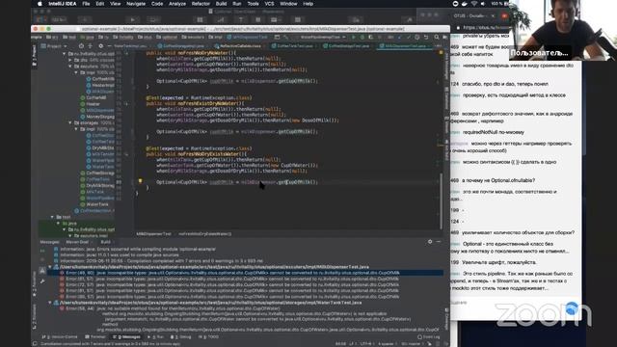
Task: Open Apple menu
Action: 40,4
